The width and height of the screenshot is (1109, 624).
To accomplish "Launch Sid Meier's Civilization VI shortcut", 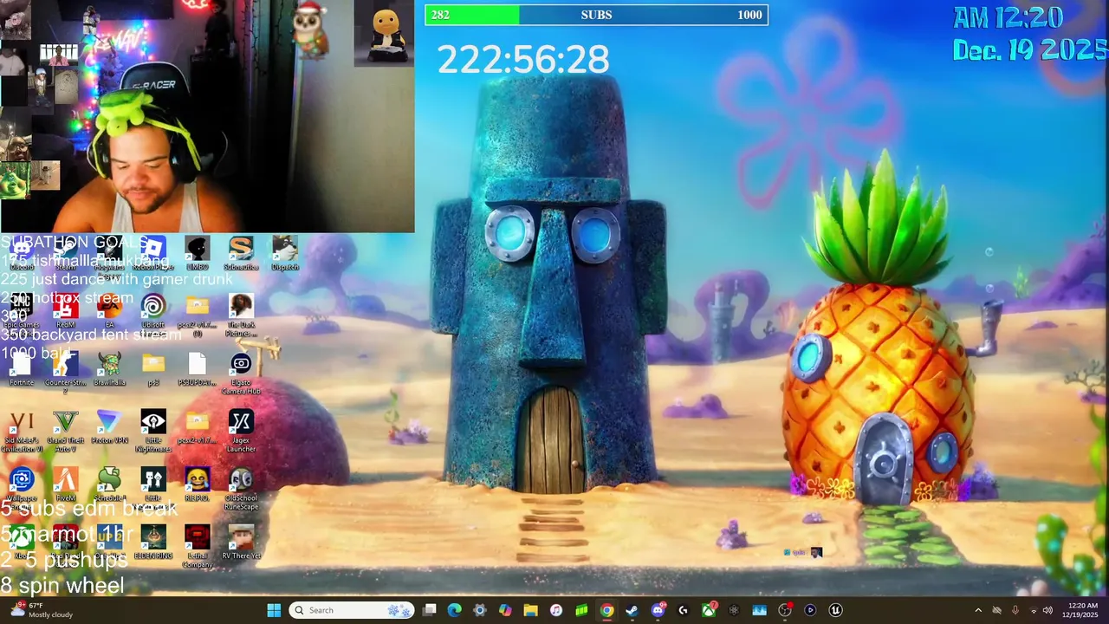I will point(22,432).
